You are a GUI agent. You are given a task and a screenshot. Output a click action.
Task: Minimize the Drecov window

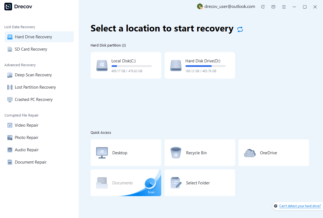(x=294, y=7)
